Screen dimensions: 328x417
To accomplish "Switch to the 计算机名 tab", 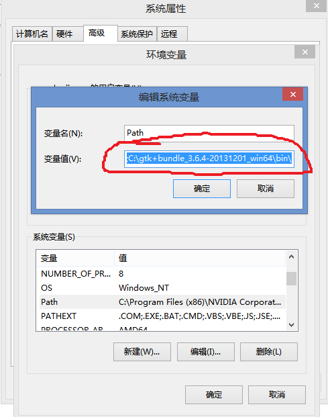I will [x=32, y=34].
